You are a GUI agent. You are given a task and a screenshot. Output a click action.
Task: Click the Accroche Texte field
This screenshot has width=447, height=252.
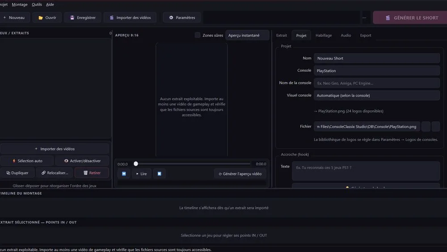pos(366,171)
